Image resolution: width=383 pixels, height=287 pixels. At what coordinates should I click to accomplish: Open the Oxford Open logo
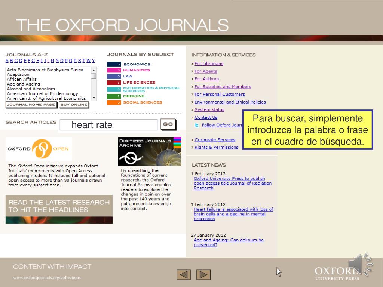tap(39, 149)
